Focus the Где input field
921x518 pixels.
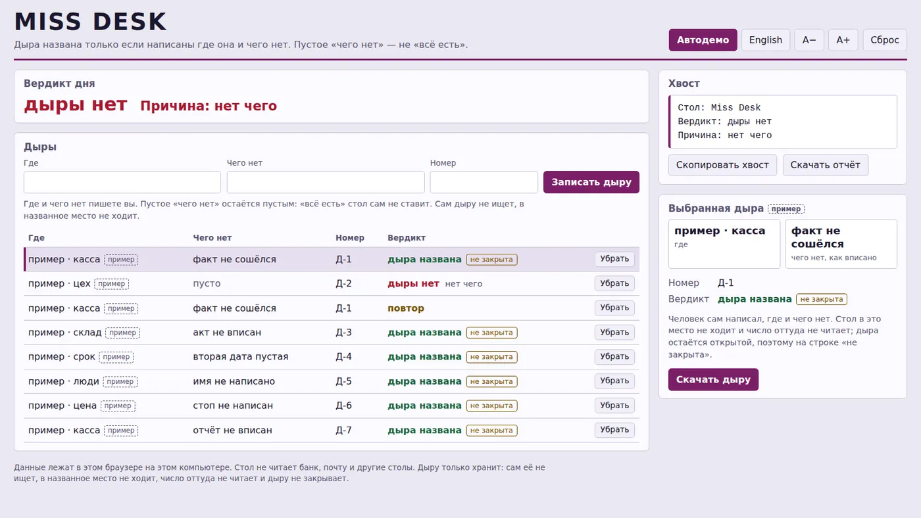pyautogui.click(x=122, y=182)
